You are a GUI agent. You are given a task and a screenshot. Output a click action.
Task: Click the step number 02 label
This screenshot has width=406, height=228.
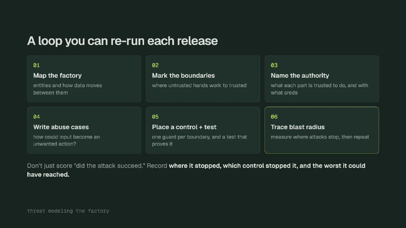click(155, 65)
